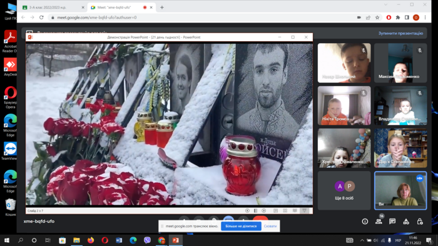Open Task View on the taskbar
438x246 pixels.
[x=48, y=240]
